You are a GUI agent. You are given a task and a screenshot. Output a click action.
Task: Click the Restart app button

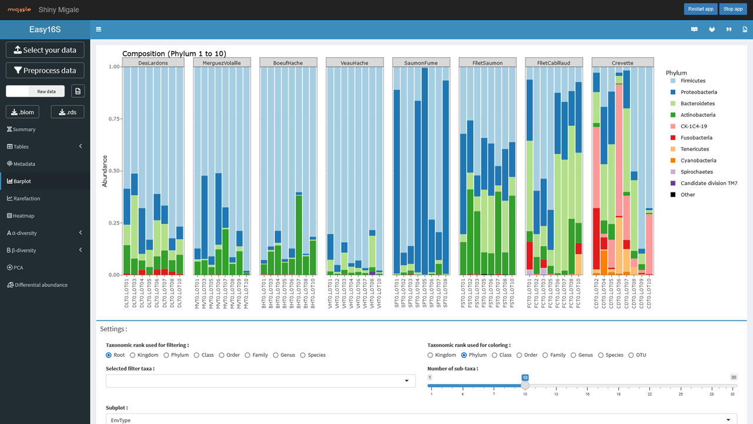pos(700,9)
